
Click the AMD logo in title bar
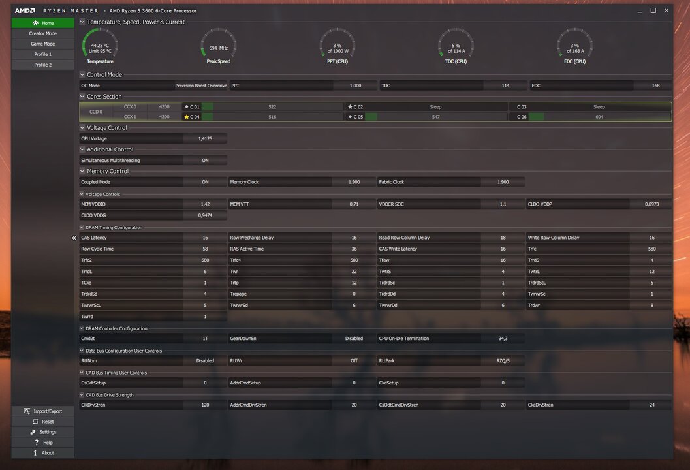pyautogui.click(x=25, y=10)
